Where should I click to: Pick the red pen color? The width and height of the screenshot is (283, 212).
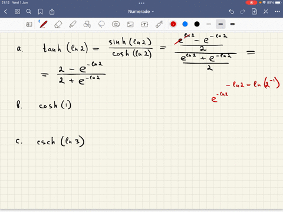click(x=173, y=24)
